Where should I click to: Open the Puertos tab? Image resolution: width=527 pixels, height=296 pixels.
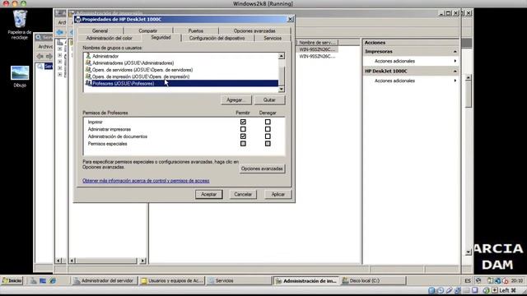196,31
